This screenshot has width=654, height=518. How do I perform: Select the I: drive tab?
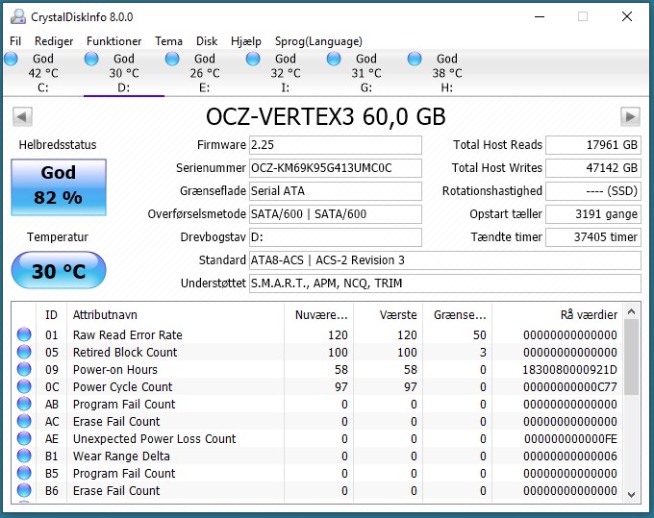tap(286, 73)
